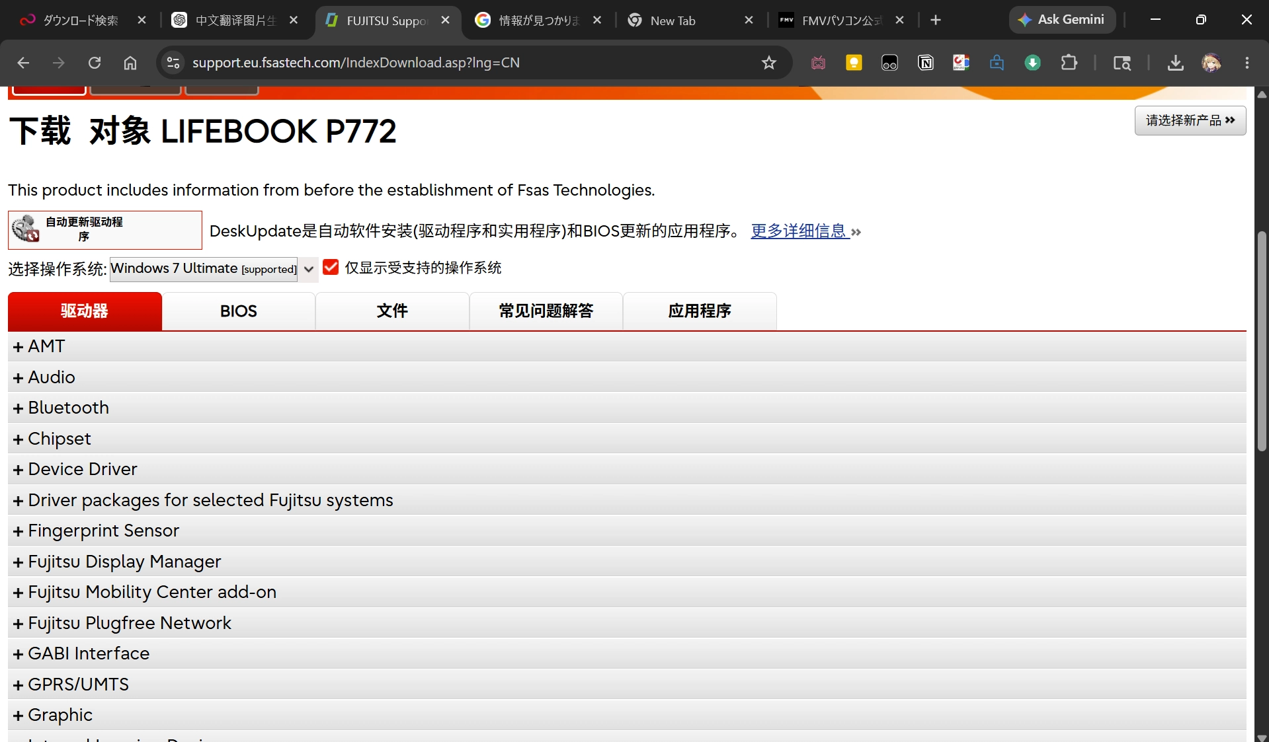Switch to the FMVパソコン公式 browser tab
1269x742 pixels.
(842, 20)
